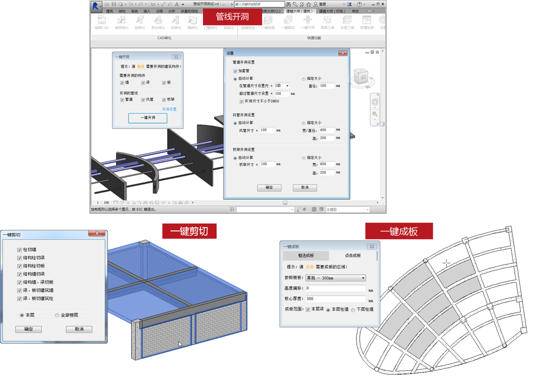The height and width of the screenshot is (382, 533).
Task: Click the 一键开洞 ribbon tool
Action: click(308, 22)
